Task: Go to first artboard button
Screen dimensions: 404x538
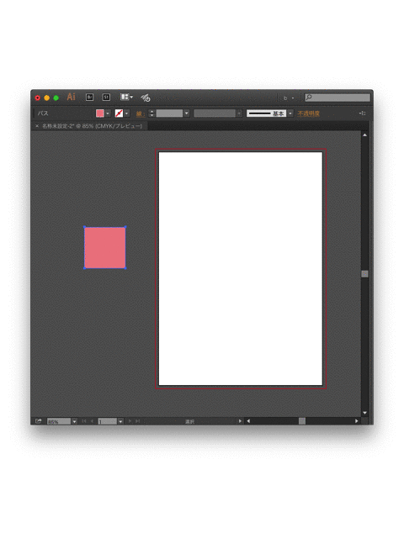Action: 84,421
